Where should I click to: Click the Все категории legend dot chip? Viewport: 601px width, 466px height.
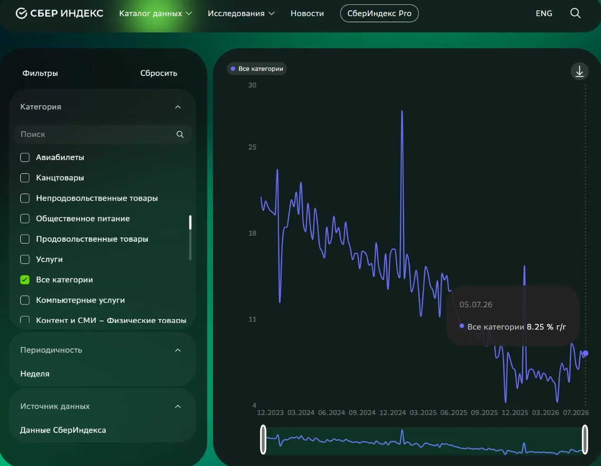(257, 69)
